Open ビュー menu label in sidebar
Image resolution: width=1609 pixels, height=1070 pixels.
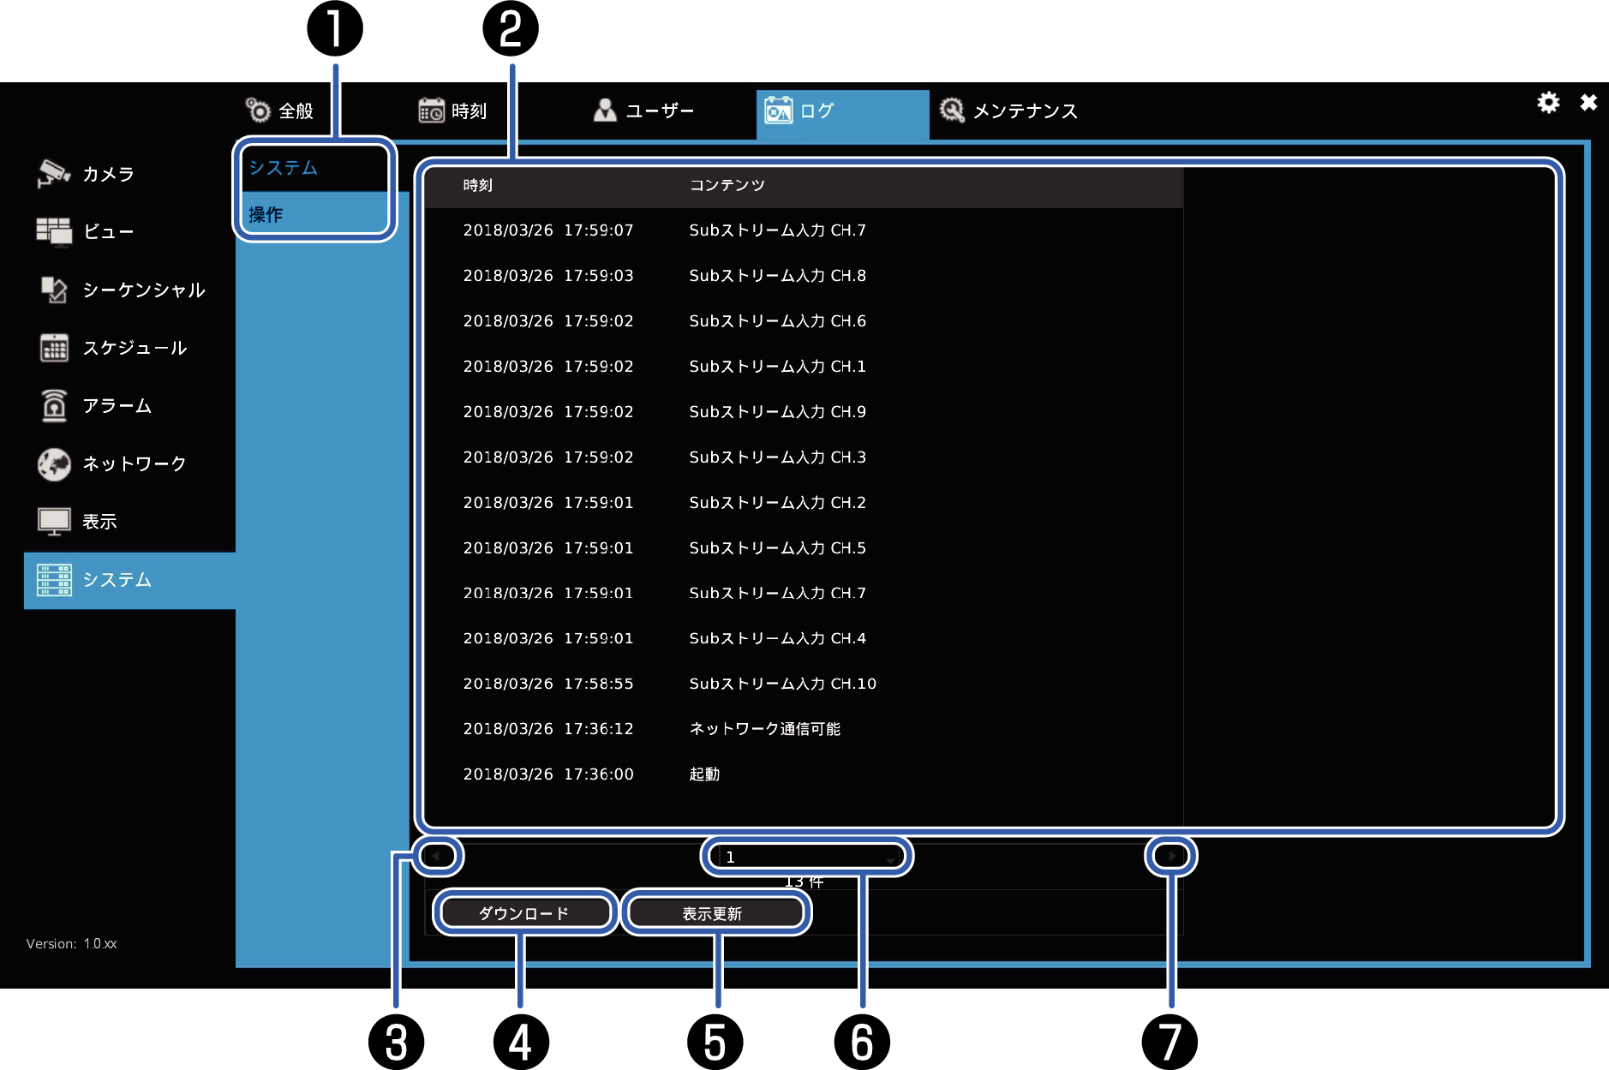pos(109,232)
